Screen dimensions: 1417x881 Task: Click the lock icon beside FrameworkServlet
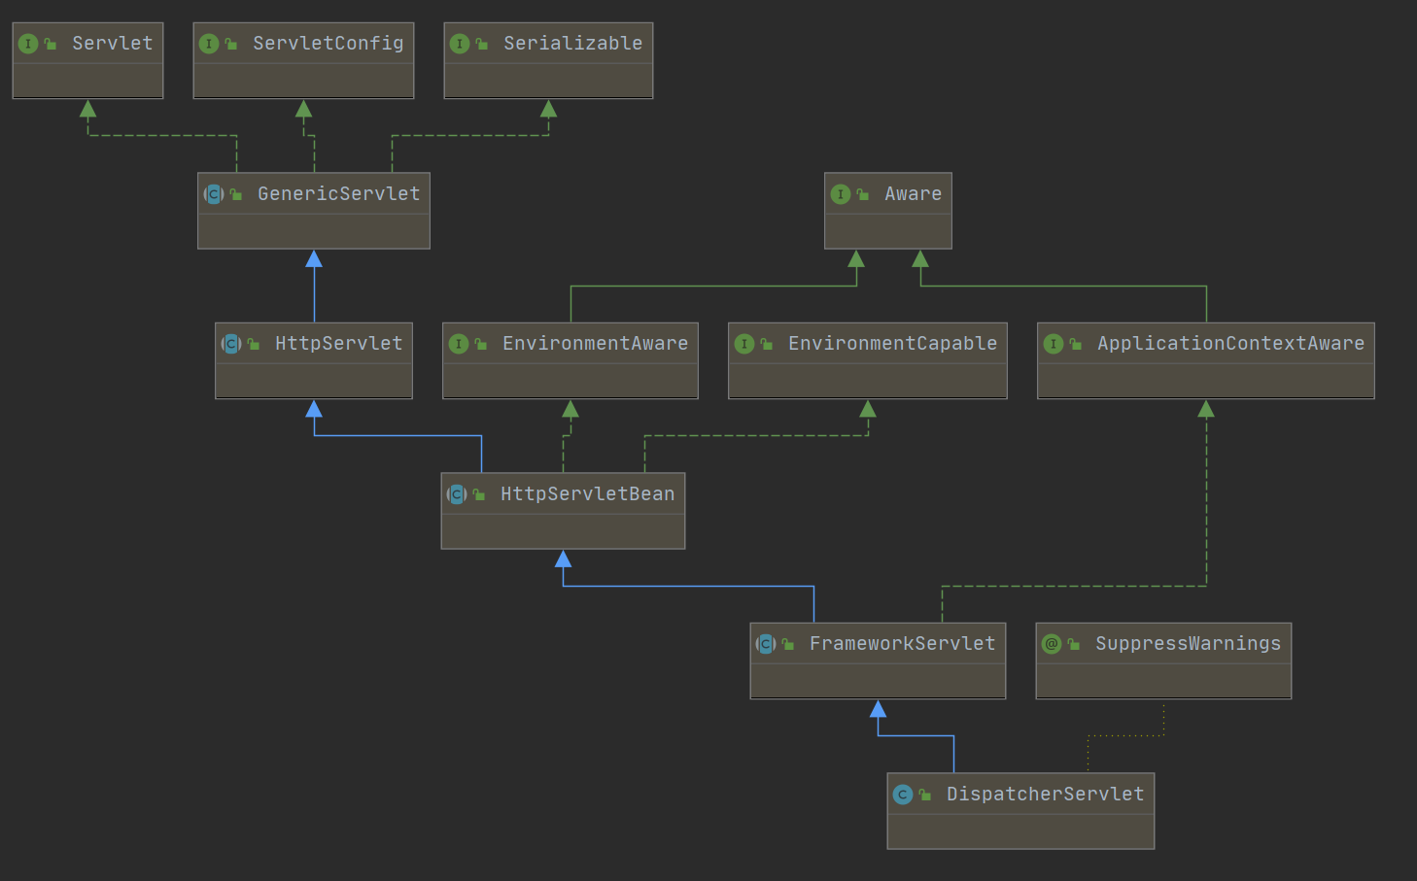tap(787, 643)
